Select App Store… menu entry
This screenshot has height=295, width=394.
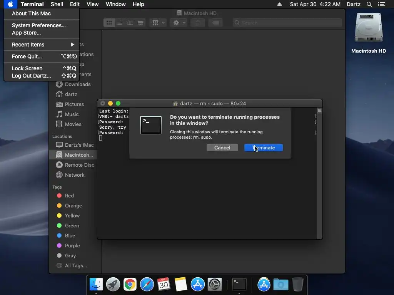(x=27, y=33)
